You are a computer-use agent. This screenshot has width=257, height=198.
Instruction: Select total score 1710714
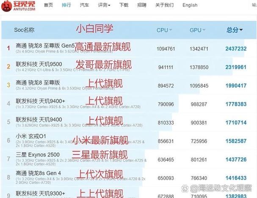[236, 122]
